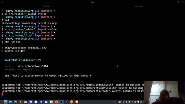Open the mail client icon in taskbar

point(26,102)
